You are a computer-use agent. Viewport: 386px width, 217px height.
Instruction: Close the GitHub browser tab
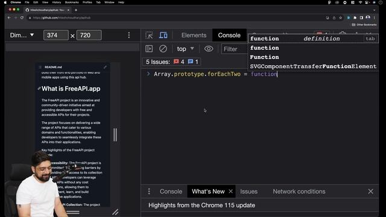(68, 10)
